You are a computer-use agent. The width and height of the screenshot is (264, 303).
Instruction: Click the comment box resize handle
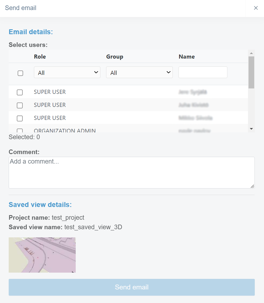coord(252,186)
